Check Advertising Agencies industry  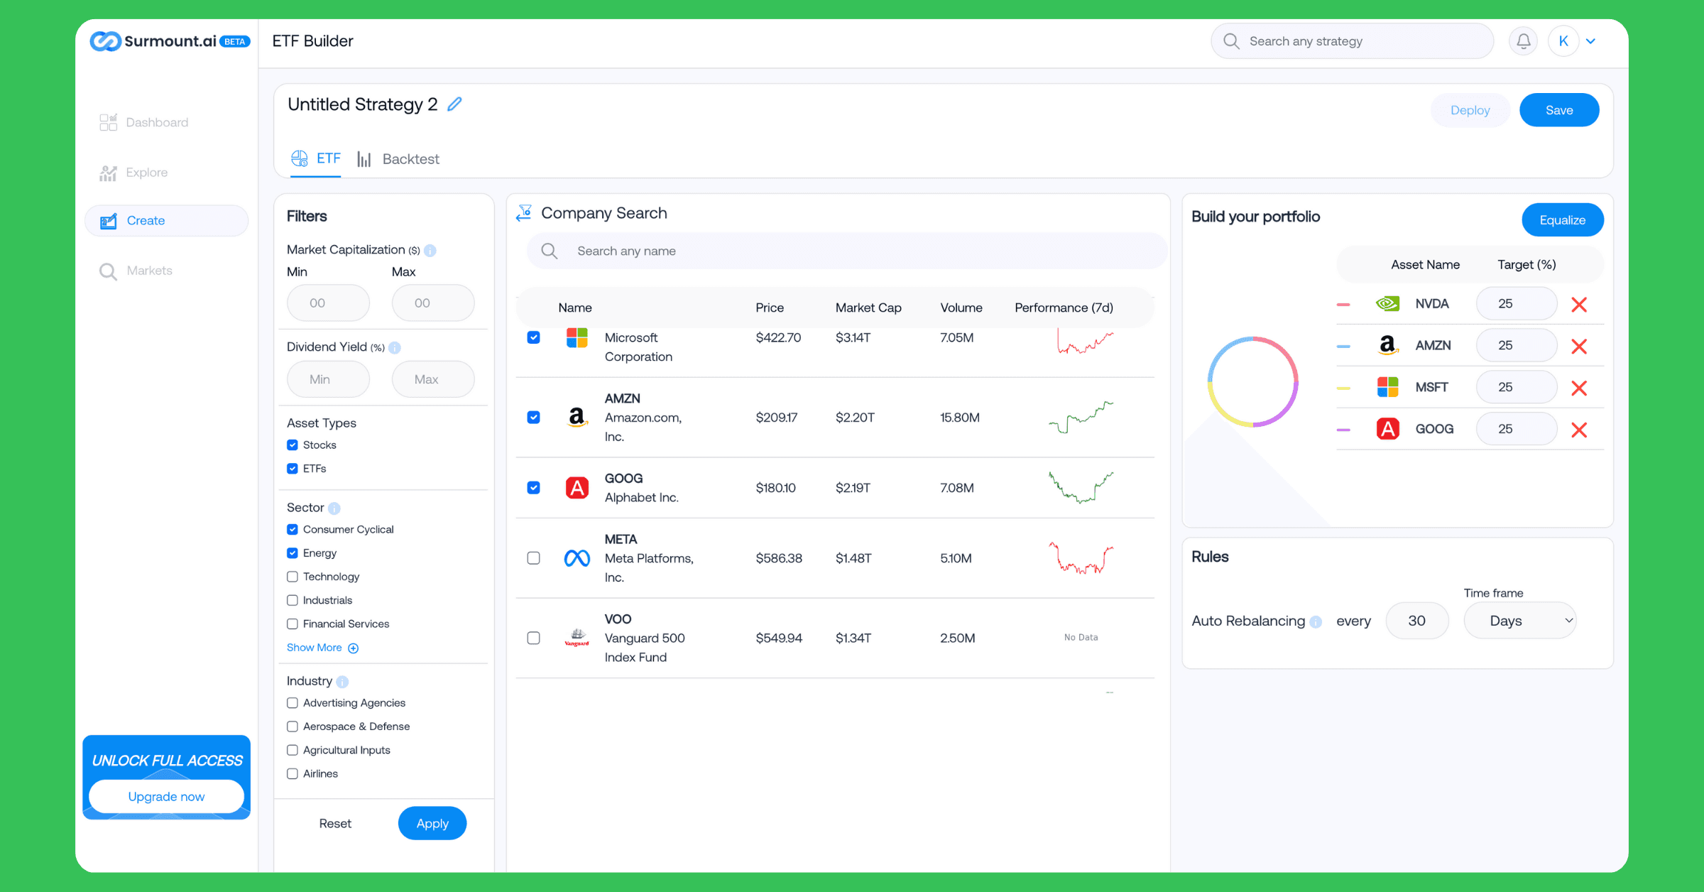click(x=293, y=703)
